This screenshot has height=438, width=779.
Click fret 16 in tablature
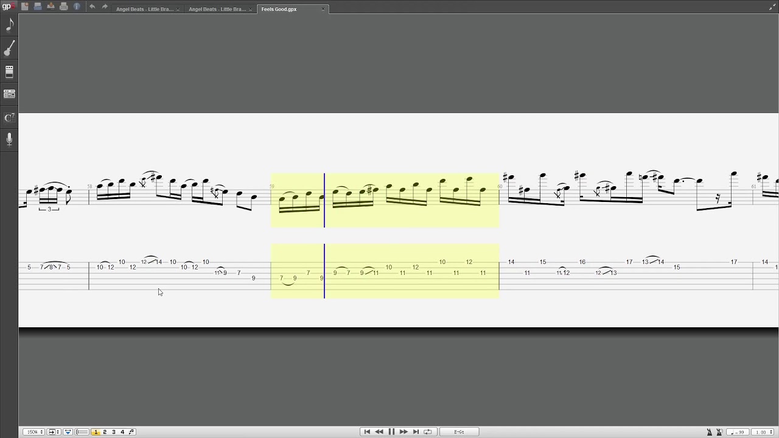[x=582, y=262]
